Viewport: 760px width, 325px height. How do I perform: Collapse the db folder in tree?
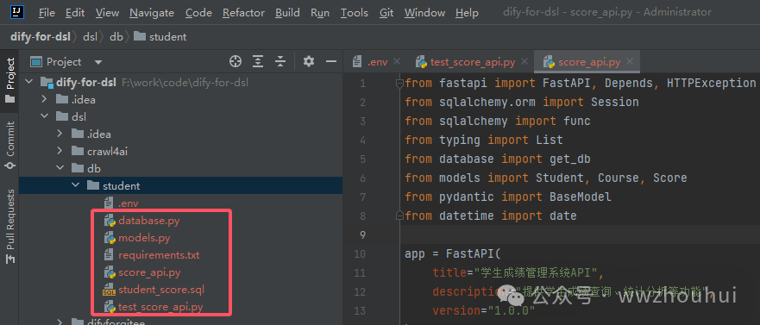(x=60, y=169)
